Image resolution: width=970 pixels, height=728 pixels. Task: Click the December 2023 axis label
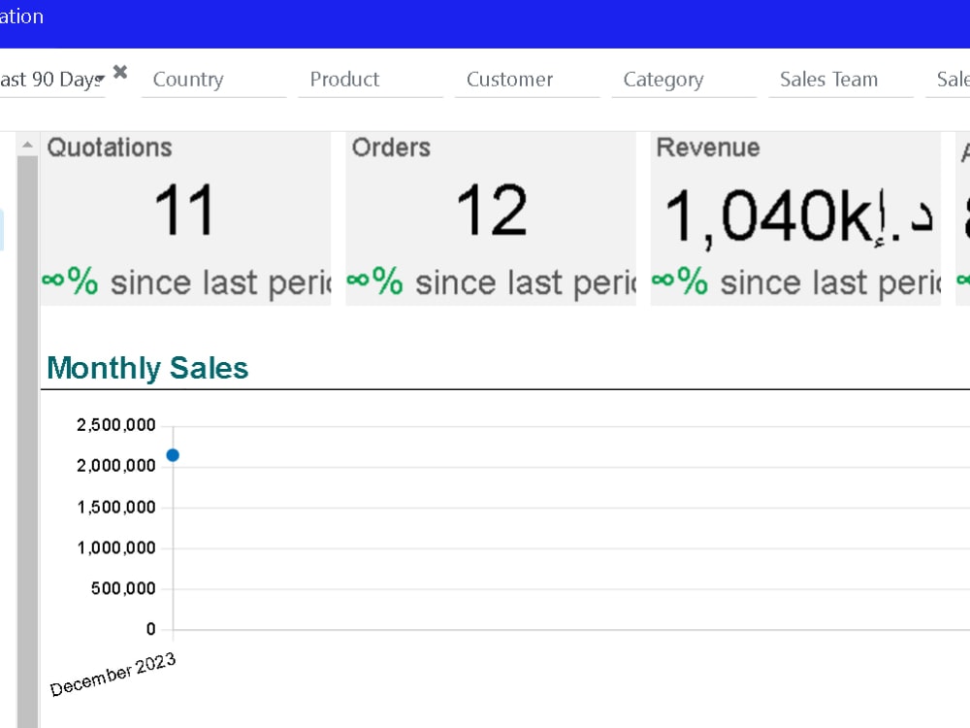[113, 675]
